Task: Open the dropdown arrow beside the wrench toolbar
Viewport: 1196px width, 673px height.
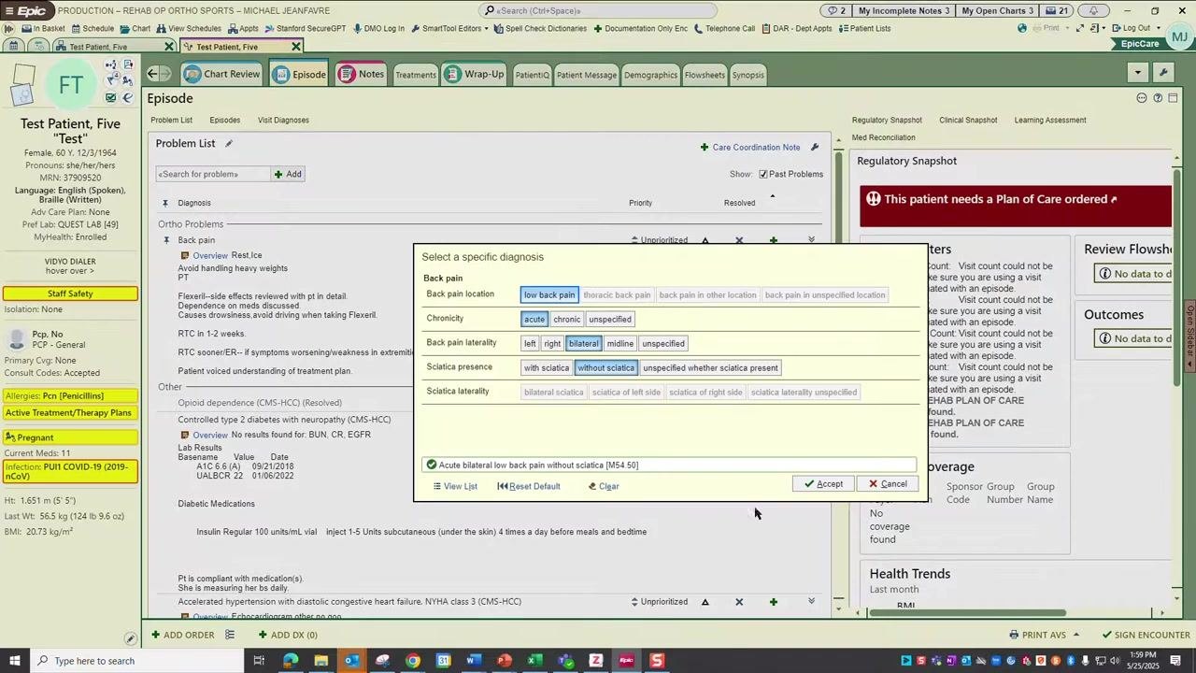Action: click(x=1137, y=73)
